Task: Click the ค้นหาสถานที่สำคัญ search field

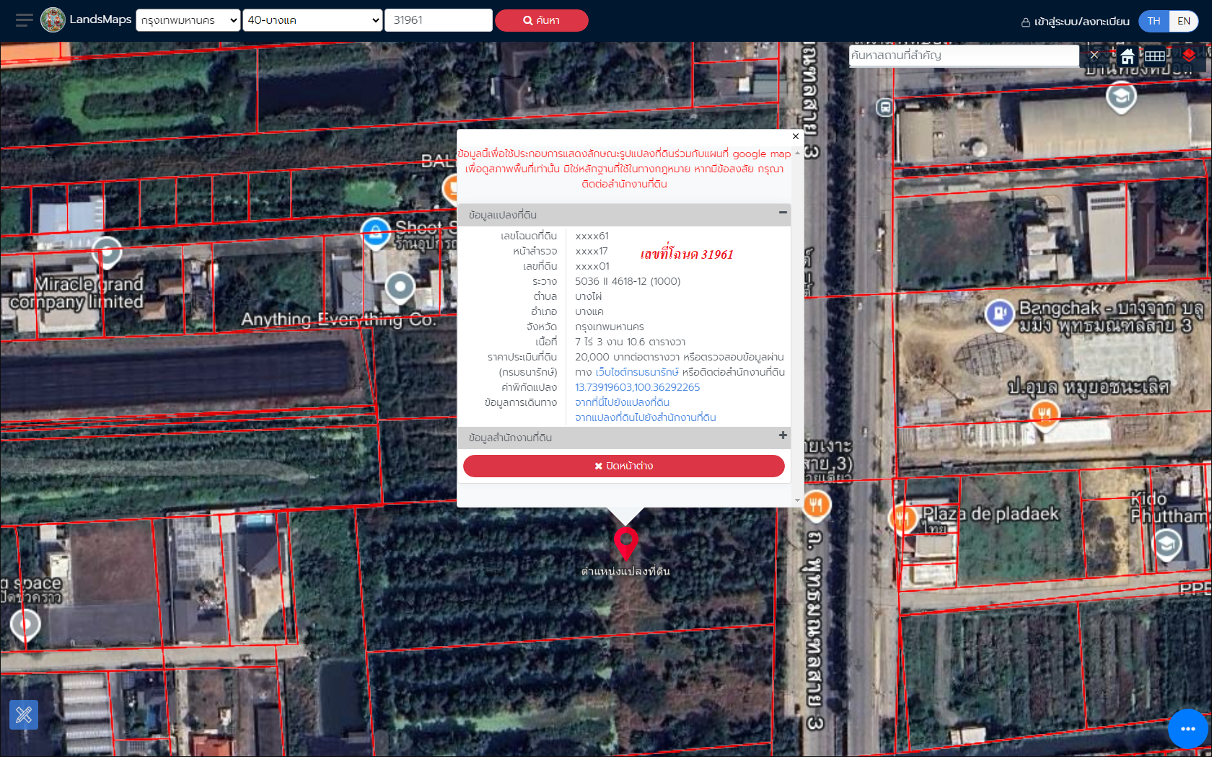Action: (x=963, y=56)
